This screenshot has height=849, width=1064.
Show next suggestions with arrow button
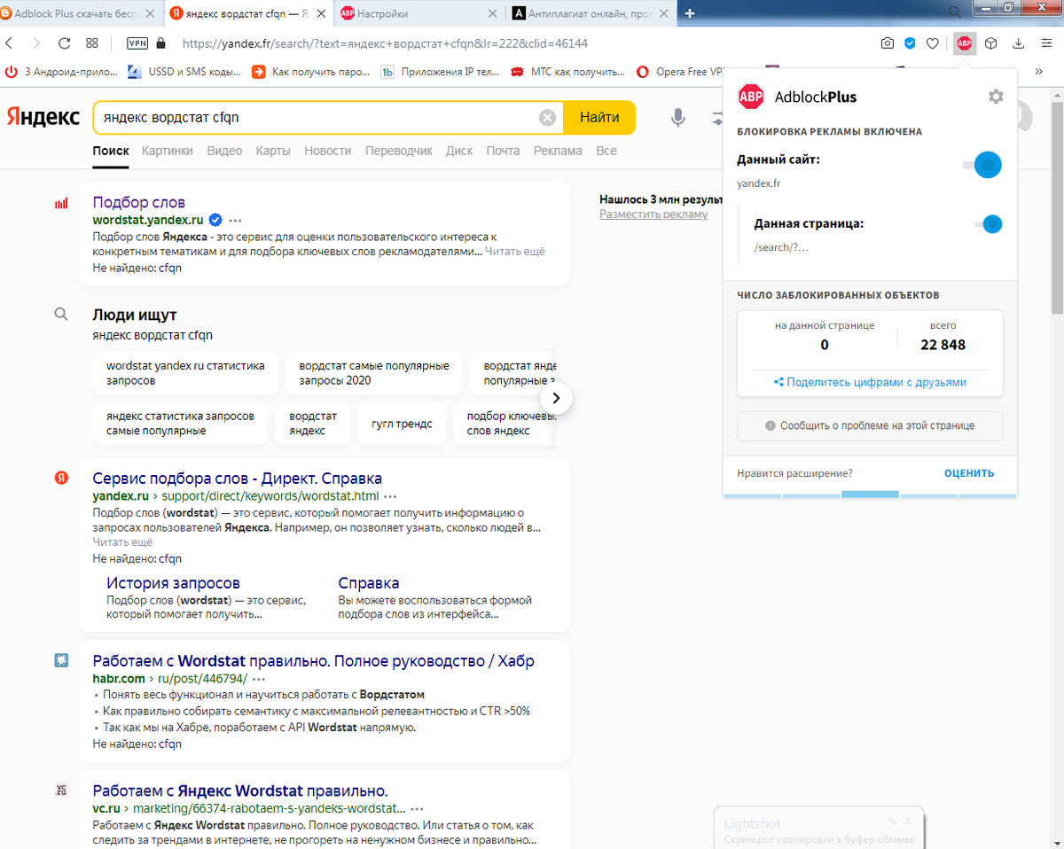[556, 398]
